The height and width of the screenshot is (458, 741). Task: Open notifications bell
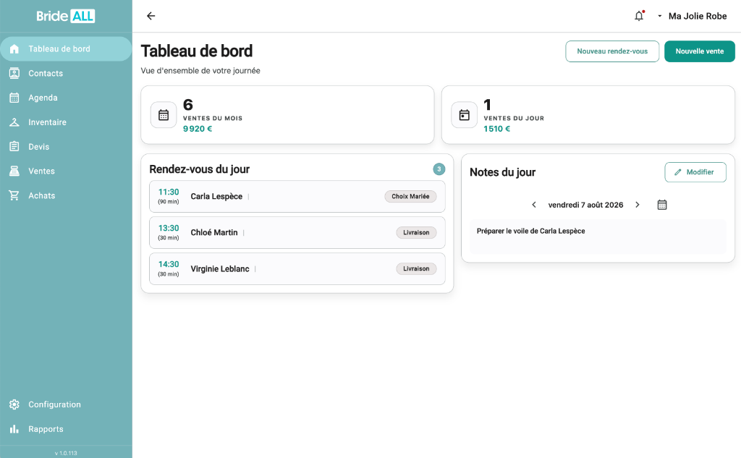click(639, 16)
